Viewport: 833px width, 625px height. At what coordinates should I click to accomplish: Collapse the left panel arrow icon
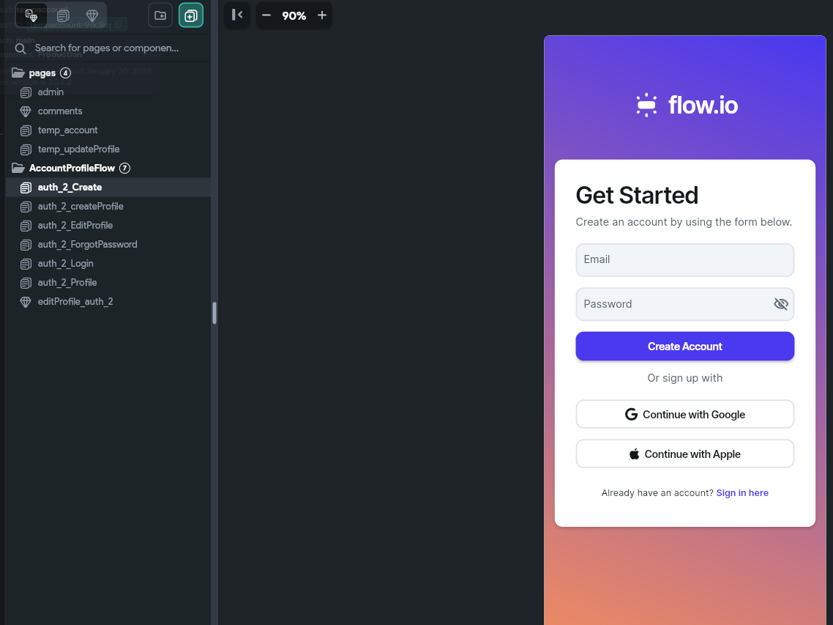[237, 15]
